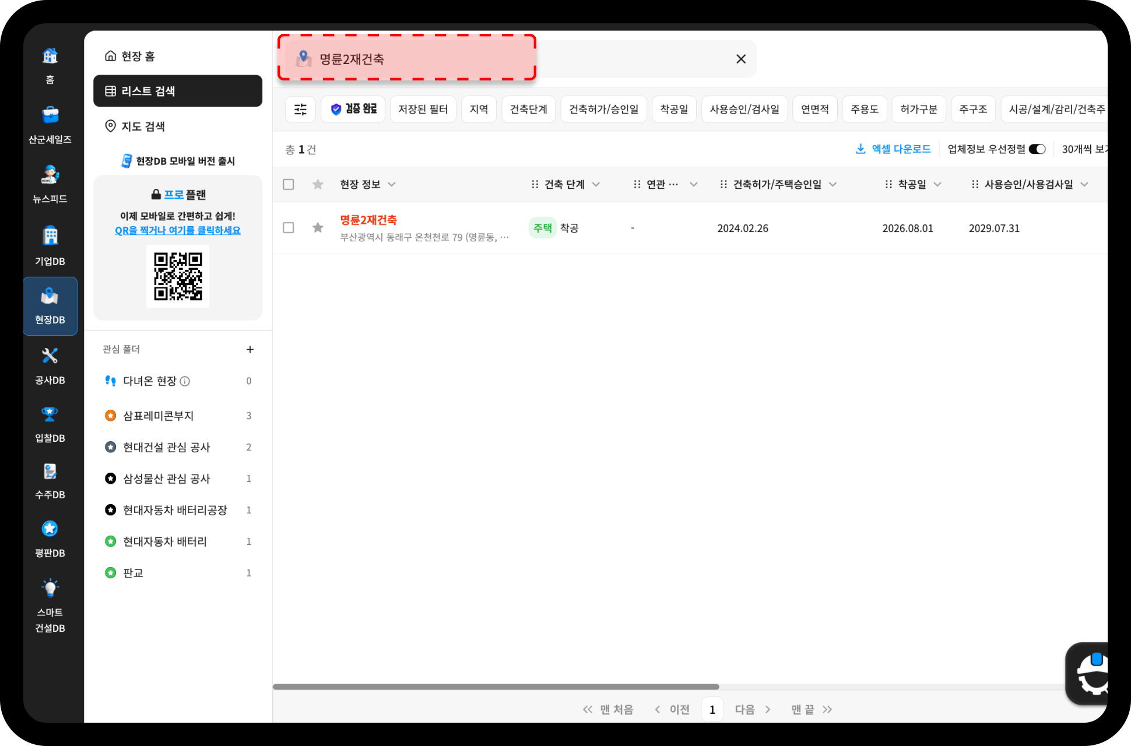Open the 착공일 filter chip
The height and width of the screenshot is (746, 1131).
[x=674, y=109]
